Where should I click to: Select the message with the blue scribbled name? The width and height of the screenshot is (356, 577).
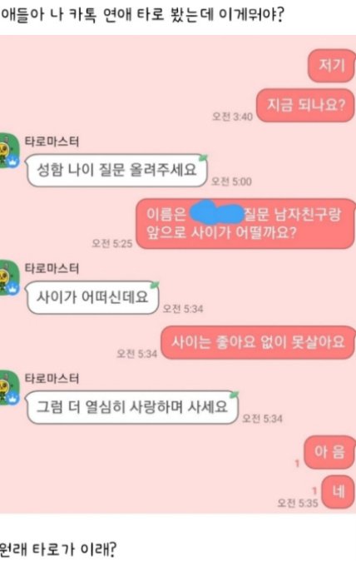245,223
